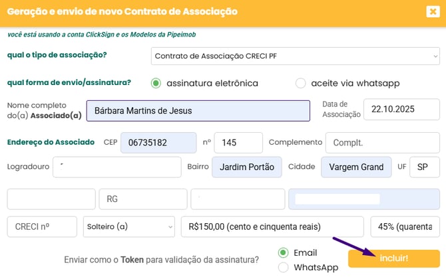Edit the Data de Associação field
446x279 pixels.
tap(401, 110)
